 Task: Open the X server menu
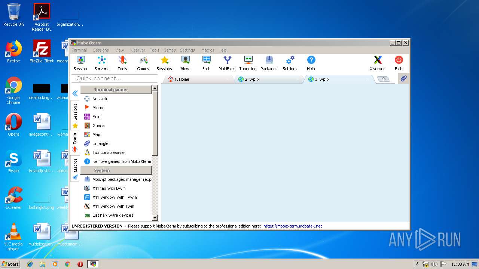[138, 50]
